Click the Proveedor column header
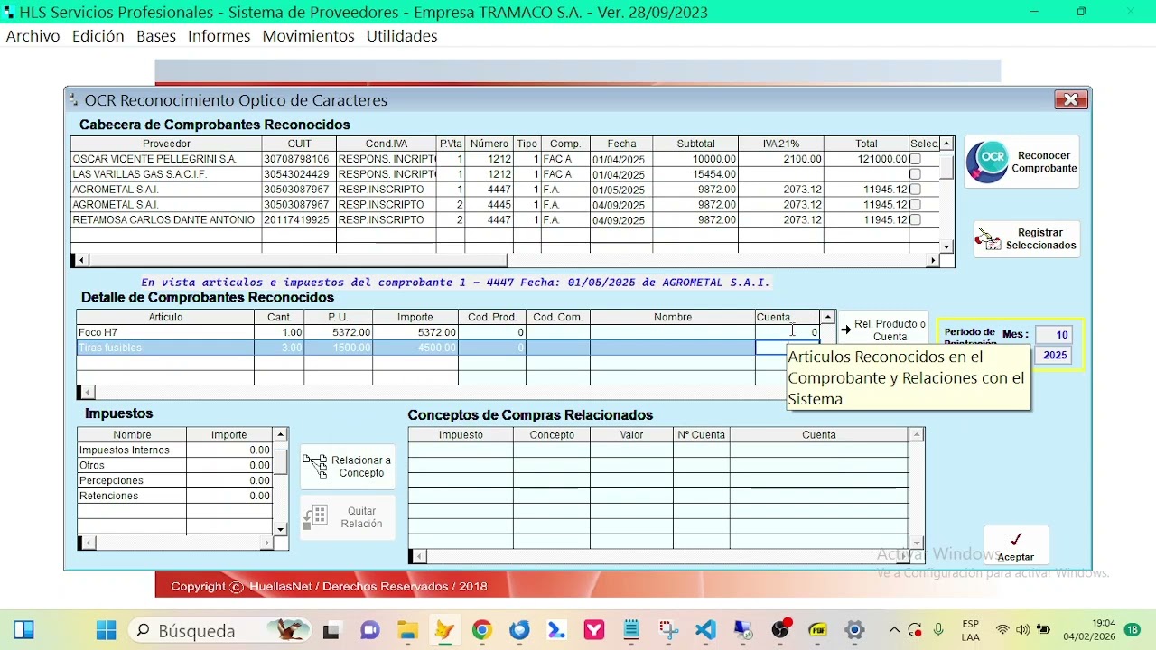 (166, 144)
